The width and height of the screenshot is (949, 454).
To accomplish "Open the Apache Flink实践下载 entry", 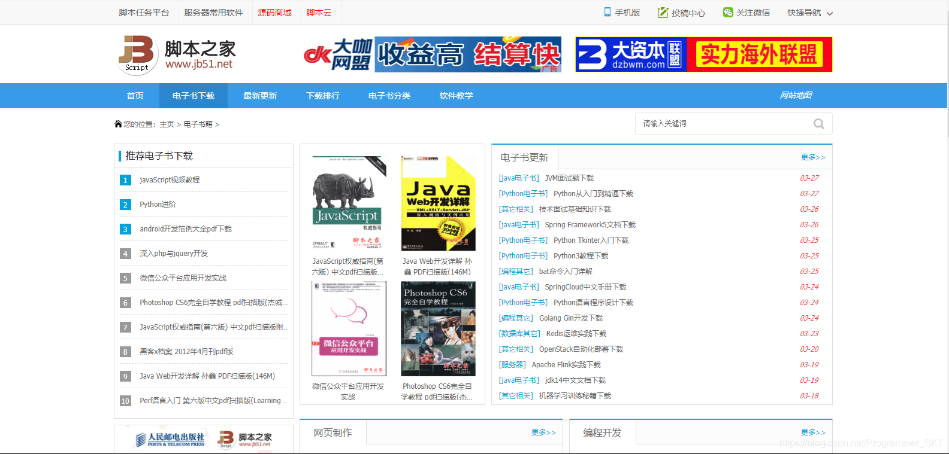I will click(566, 365).
